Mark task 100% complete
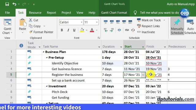This screenshot has width=196, height=110. click(x=130, y=22)
